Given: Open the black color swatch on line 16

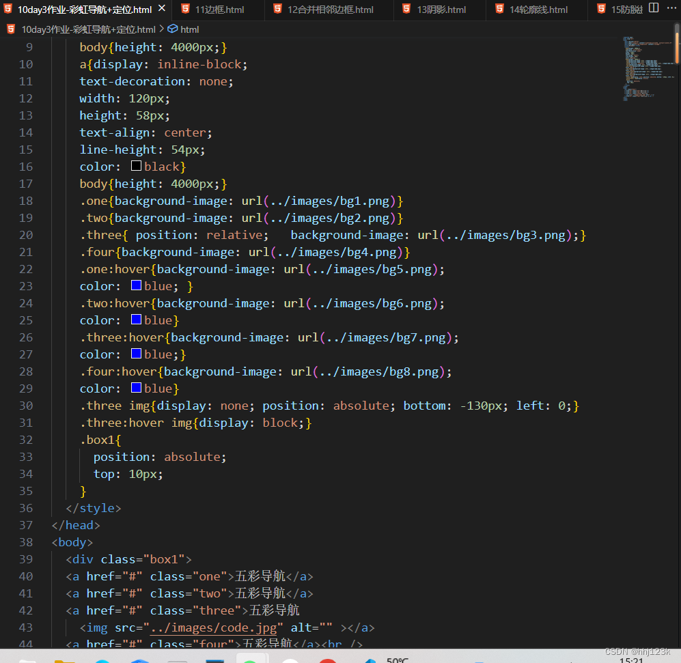Looking at the screenshot, I should click(x=137, y=166).
